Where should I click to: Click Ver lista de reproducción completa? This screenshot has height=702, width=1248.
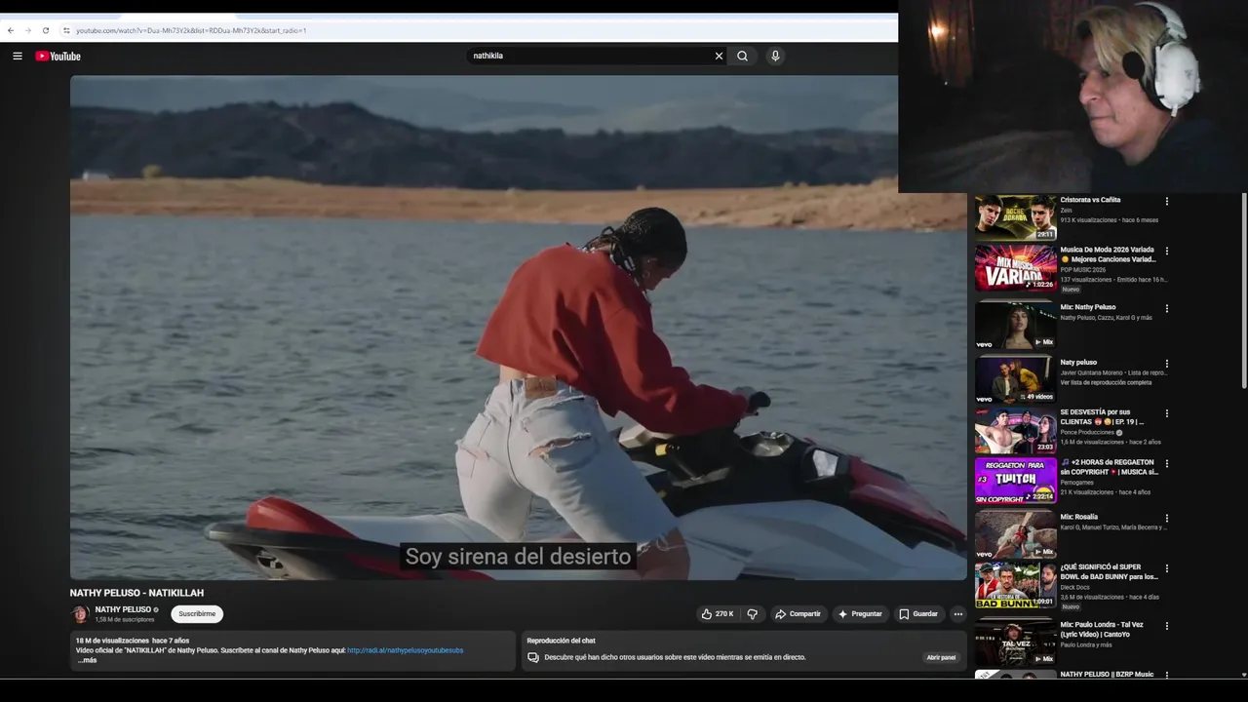[1106, 382]
